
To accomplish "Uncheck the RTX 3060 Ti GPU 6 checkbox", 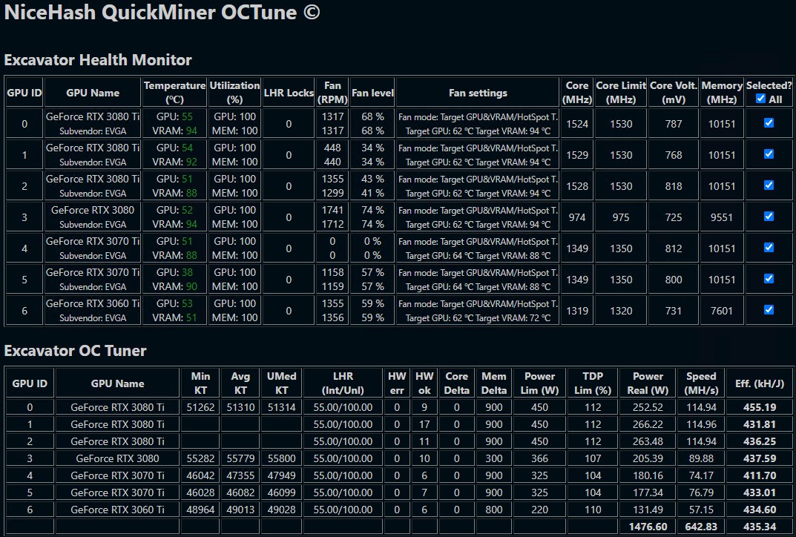I will [769, 309].
